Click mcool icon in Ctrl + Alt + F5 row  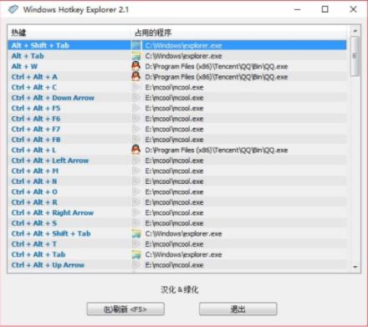coord(136,108)
